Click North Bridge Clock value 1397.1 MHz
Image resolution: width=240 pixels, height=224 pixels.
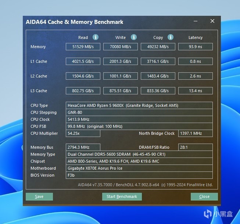[196, 133]
